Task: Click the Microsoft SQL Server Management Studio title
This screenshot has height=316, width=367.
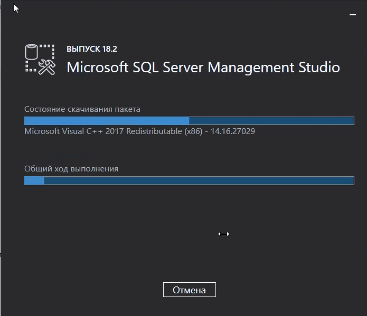Action: [x=203, y=68]
